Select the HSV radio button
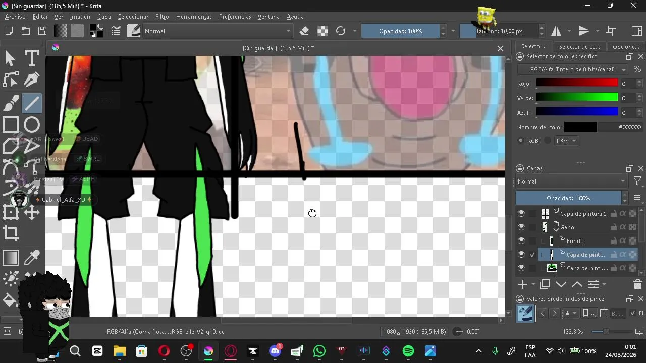 [548, 141]
